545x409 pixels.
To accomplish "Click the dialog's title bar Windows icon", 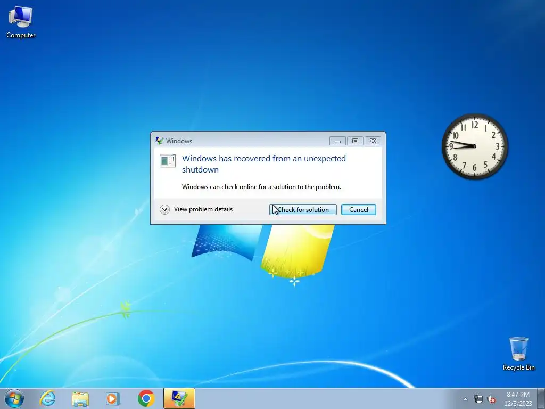I will 160,141.
